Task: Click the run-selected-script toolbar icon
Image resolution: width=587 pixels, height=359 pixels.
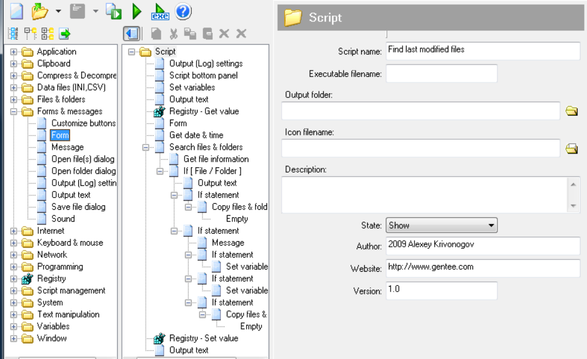Action: click(113, 11)
